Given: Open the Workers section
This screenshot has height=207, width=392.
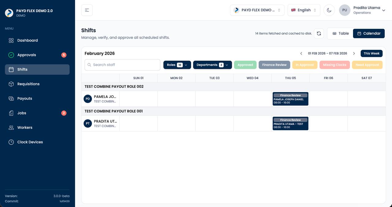Looking at the screenshot, I should [25, 127].
